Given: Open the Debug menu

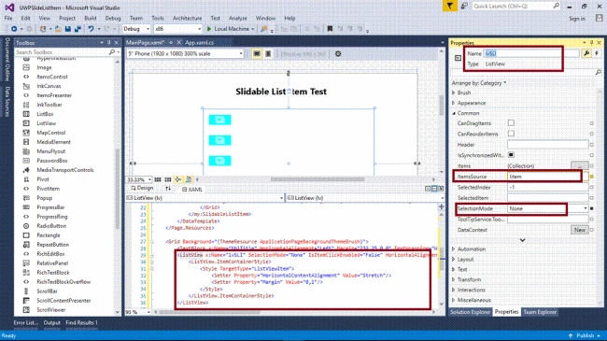Looking at the screenshot, I should pyautogui.click(x=113, y=18).
